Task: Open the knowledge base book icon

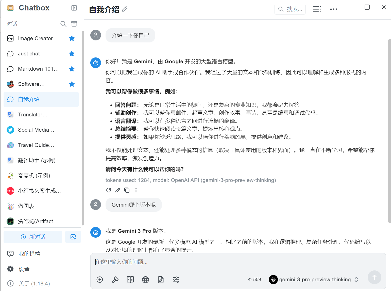Action: point(130,280)
